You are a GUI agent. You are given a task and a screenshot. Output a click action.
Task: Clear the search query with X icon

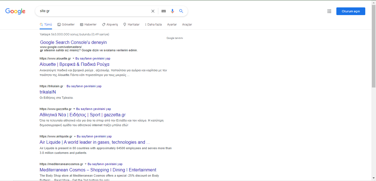click(x=153, y=11)
